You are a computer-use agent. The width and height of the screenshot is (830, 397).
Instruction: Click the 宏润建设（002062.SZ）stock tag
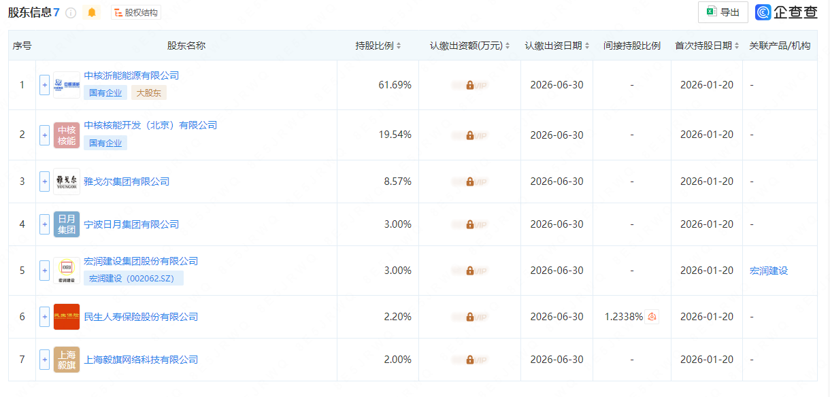coord(133,278)
